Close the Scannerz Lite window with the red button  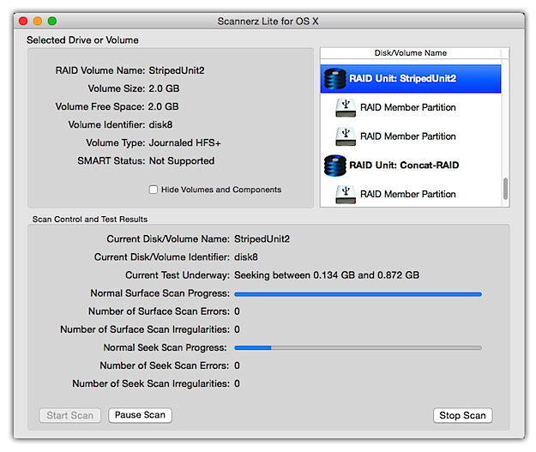pos(23,21)
